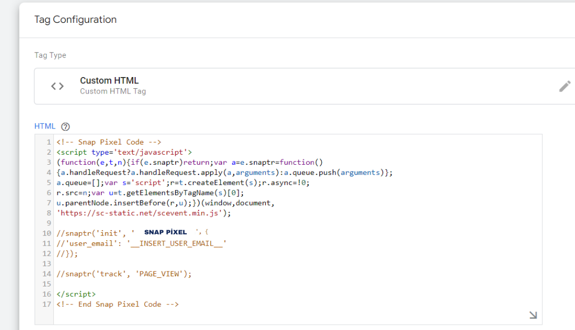Click the 'Custom HTML Tag' subtitle text
The width and height of the screenshot is (575, 330).
pos(113,91)
